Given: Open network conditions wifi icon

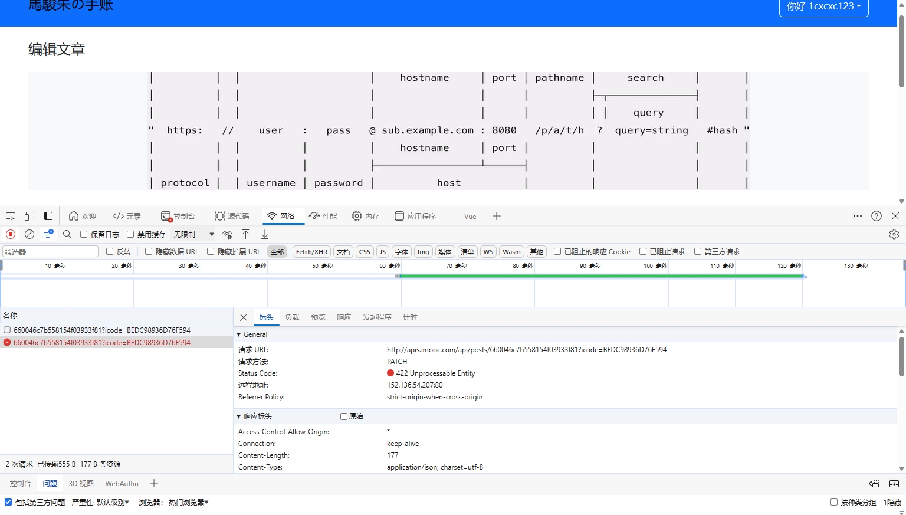Looking at the screenshot, I should (228, 234).
